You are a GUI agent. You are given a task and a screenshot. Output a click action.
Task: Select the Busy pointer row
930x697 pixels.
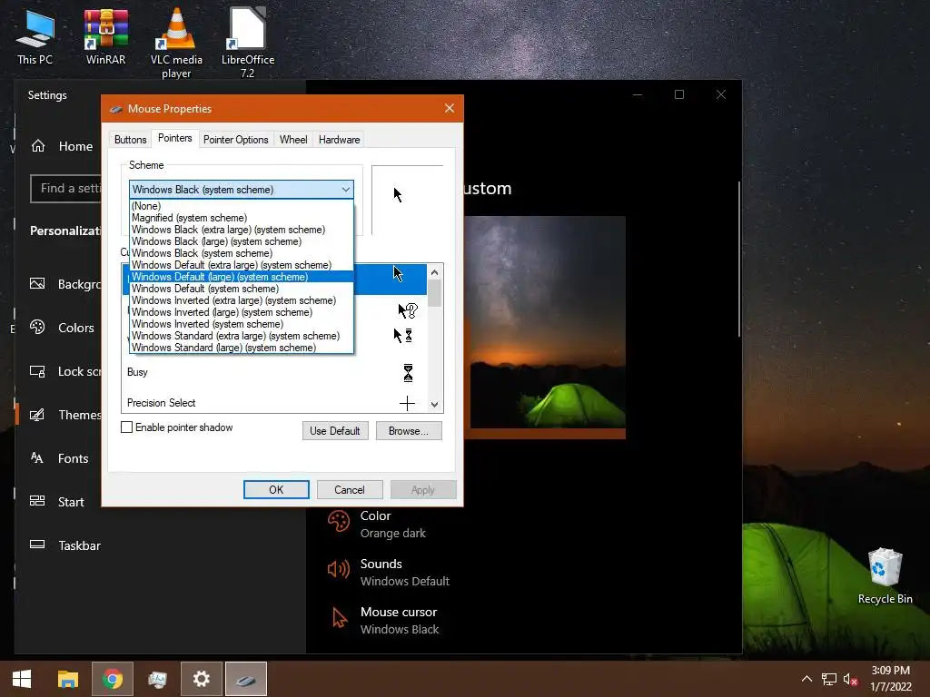pyautogui.click(x=274, y=372)
